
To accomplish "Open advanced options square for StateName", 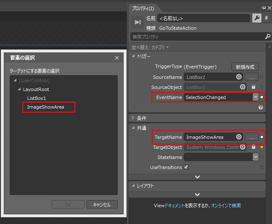I will coord(262,157).
